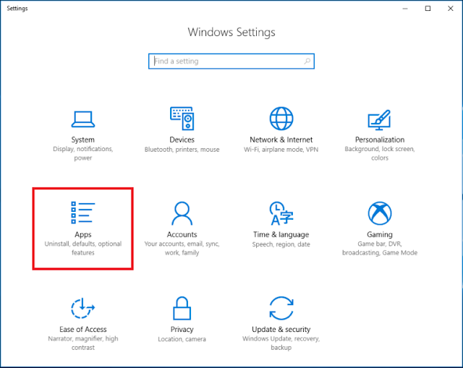Open the Privacy padlock icon
463x368 pixels.
coord(182,308)
